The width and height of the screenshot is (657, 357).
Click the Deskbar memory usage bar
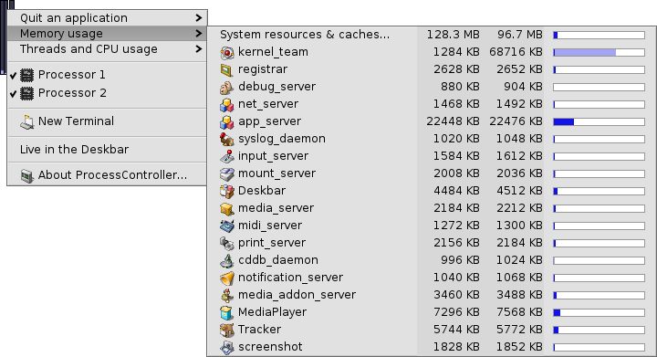tap(599, 191)
